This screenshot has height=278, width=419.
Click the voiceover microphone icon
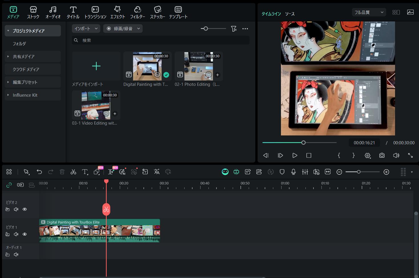pyautogui.click(x=293, y=172)
